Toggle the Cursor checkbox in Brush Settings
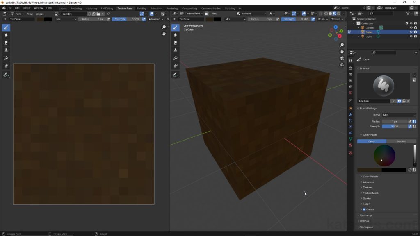The width and height of the screenshot is (420, 236). pyautogui.click(x=365, y=209)
